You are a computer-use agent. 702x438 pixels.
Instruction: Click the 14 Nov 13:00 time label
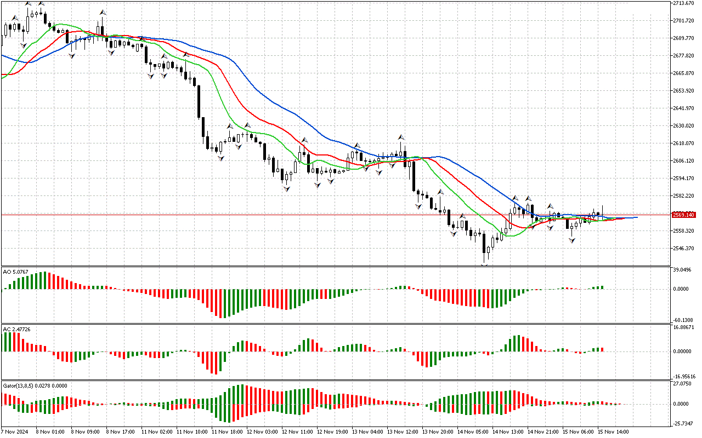pos(507,431)
